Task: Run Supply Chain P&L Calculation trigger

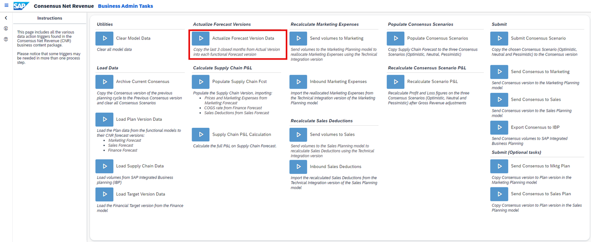Action: 201,134
